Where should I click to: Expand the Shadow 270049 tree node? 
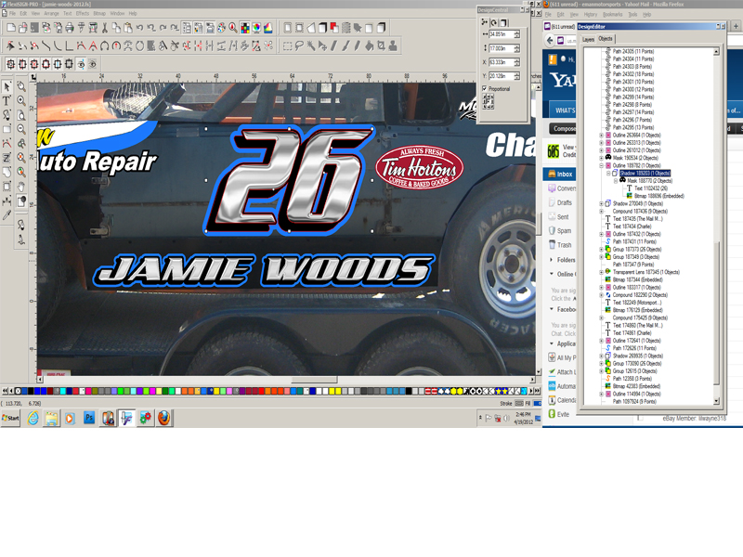click(601, 203)
